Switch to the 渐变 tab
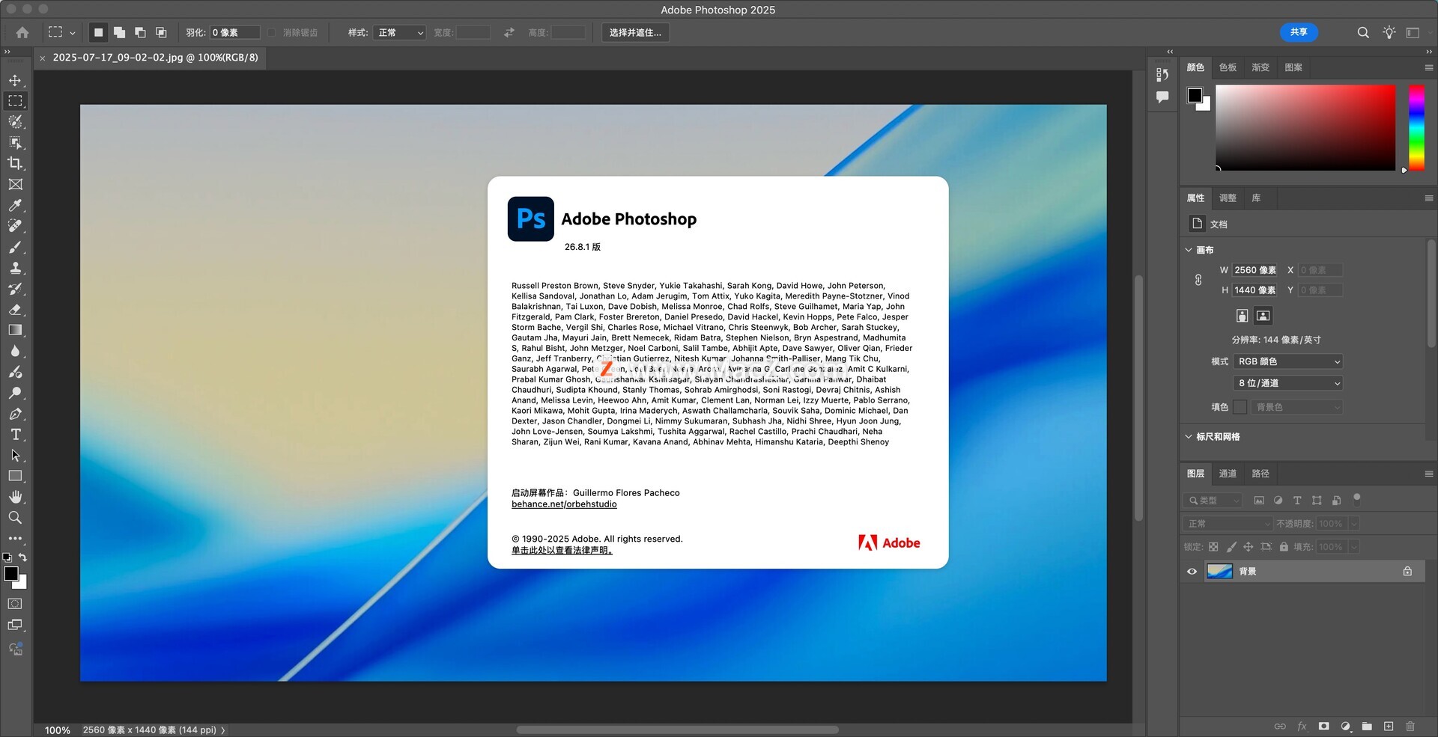The width and height of the screenshot is (1438, 737). pyautogui.click(x=1260, y=67)
